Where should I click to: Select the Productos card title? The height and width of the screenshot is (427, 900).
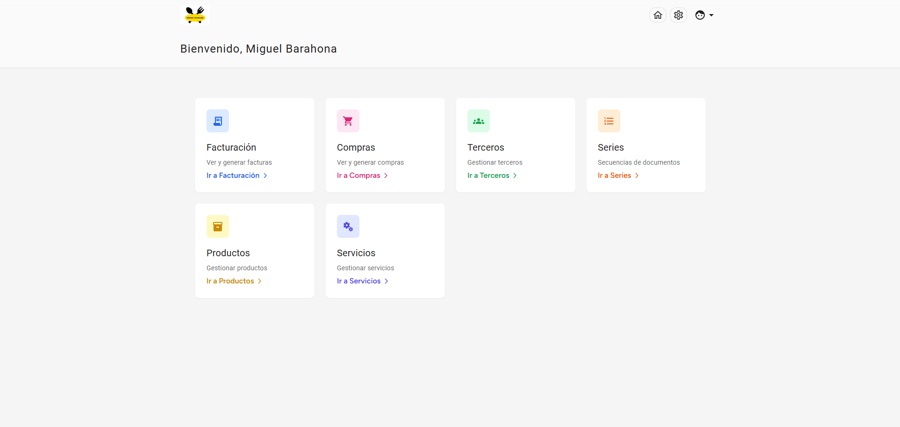coord(228,253)
